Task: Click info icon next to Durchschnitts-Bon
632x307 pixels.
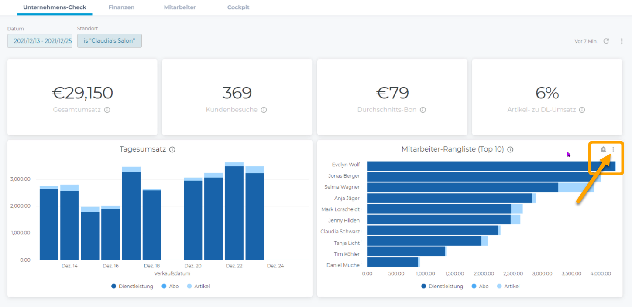Action: point(422,110)
